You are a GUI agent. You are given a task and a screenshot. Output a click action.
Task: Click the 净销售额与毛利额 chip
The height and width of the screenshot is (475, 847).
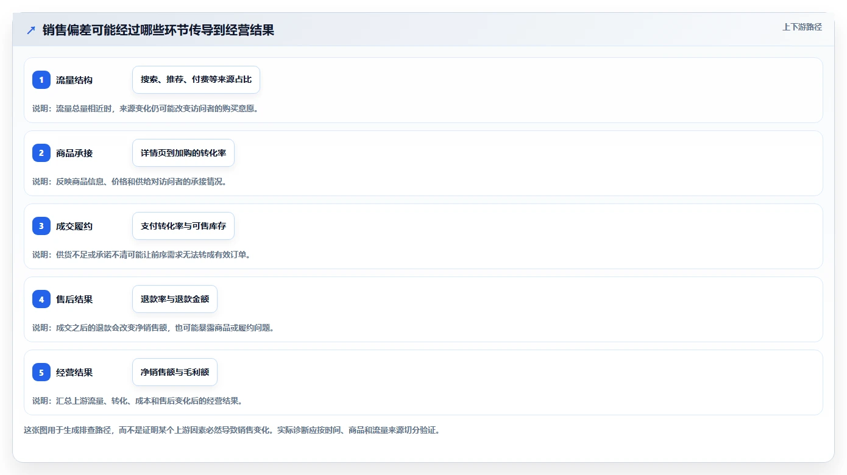tap(175, 372)
